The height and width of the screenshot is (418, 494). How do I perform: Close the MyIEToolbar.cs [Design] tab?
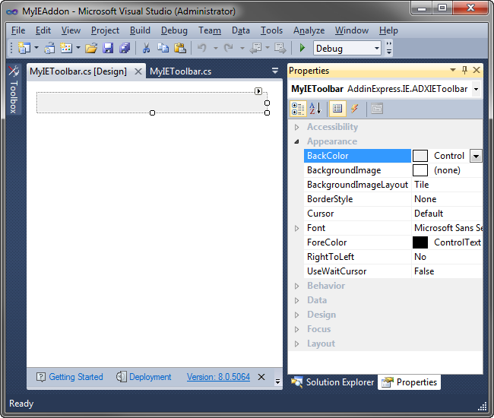tap(138, 71)
